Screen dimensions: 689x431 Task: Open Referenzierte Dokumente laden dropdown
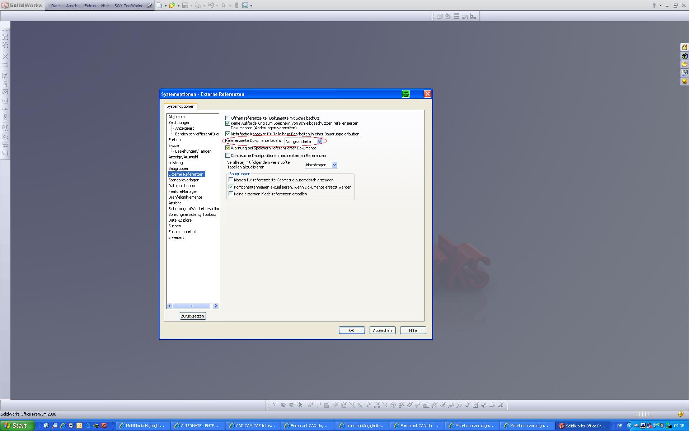319,142
